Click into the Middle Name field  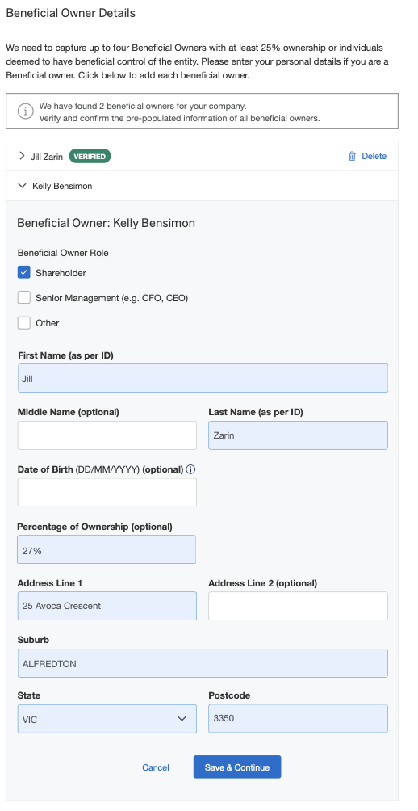(107, 435)
